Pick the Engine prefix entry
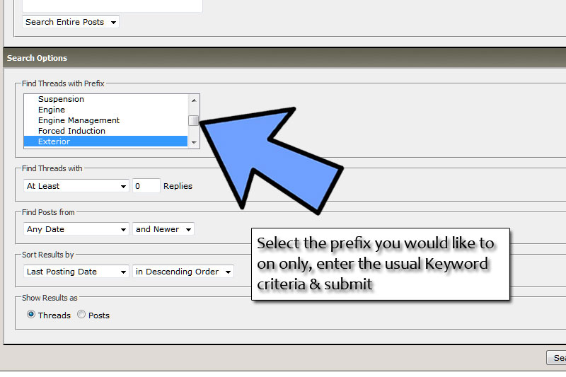The width and height of the screenshot is (566, 377). click(52, 110)
